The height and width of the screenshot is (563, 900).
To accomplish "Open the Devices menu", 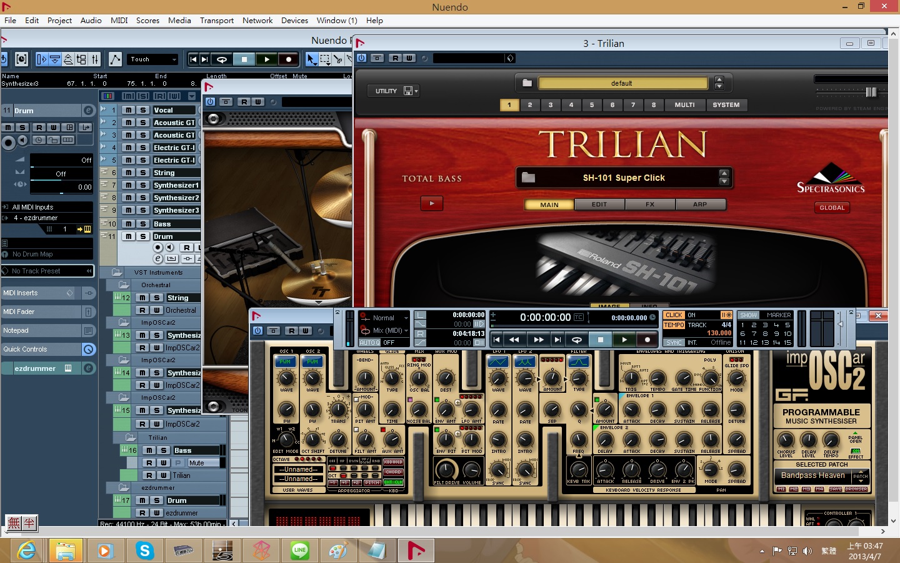I will click(x=294, y=20).
